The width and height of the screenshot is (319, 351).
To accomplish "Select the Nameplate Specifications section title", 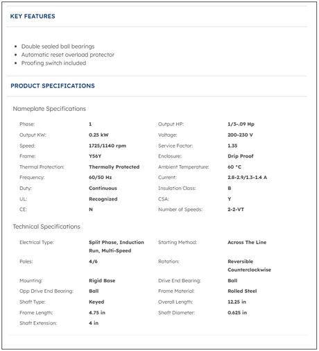I will click(49, 109).
